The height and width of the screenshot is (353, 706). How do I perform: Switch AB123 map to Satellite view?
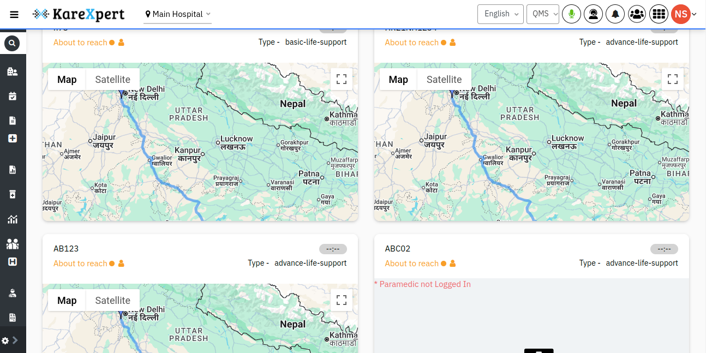coord(112,300)
